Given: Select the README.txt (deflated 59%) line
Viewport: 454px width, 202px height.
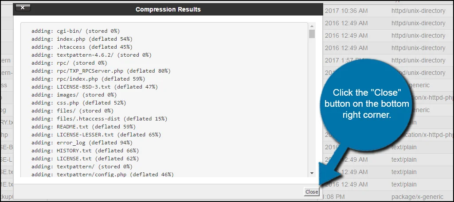Looking at the screenshot, I should click(x=85, y=127).
